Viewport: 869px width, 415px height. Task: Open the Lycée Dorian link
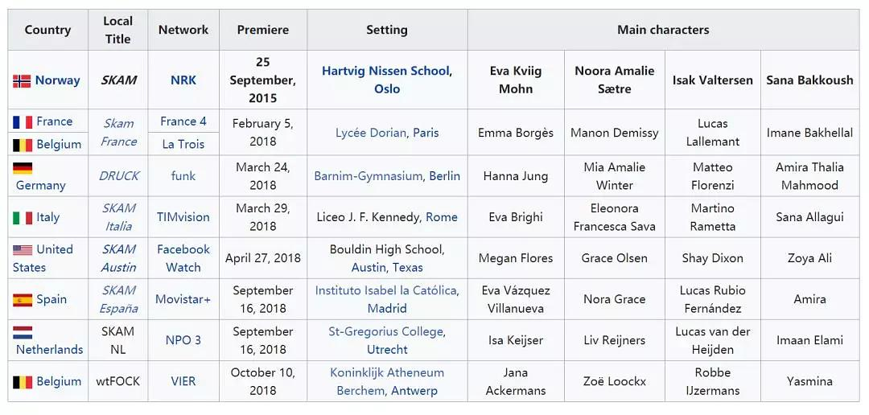click(371, 133)
